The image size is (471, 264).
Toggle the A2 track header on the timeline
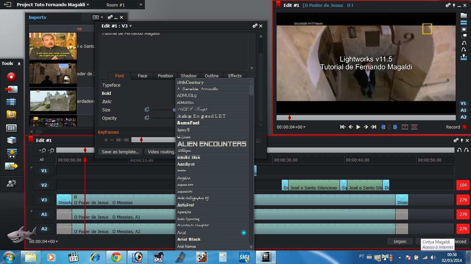[x=44, y=229]
